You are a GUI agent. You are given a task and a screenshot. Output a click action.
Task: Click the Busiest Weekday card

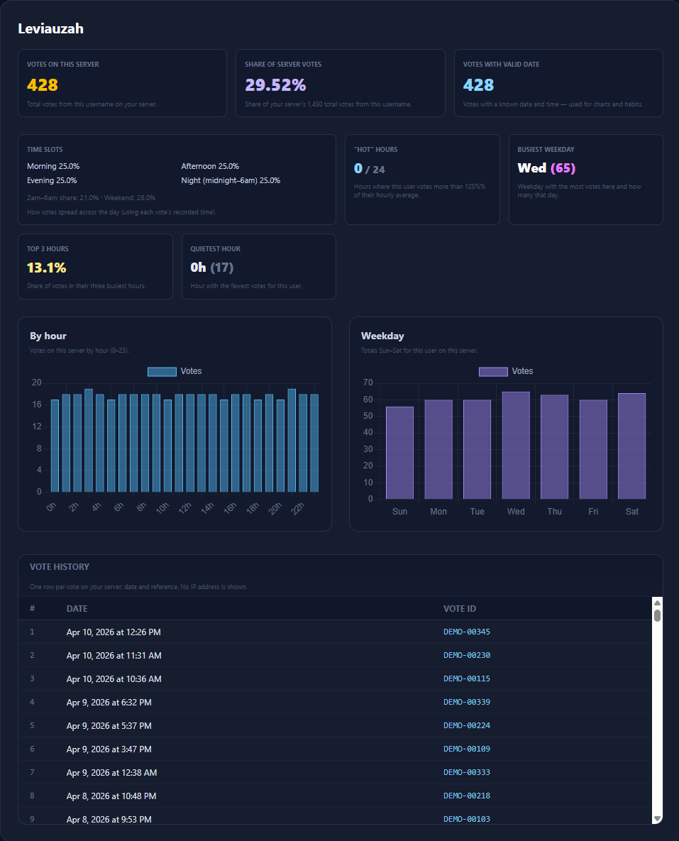585,180
